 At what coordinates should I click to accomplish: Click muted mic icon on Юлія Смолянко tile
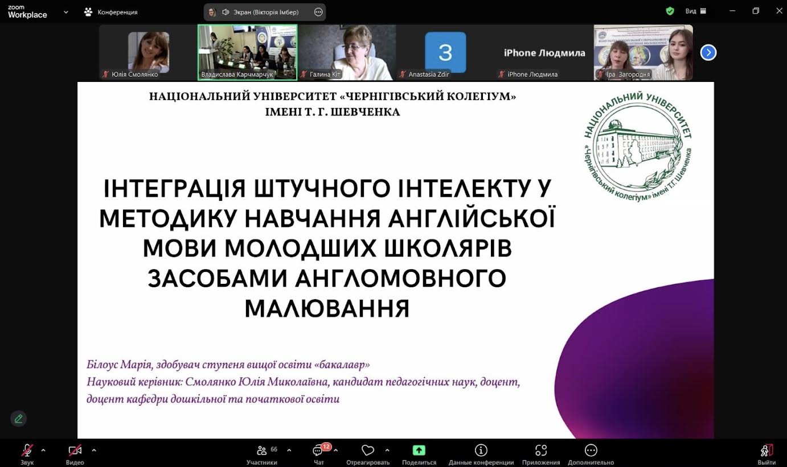[x=106, y=75]
